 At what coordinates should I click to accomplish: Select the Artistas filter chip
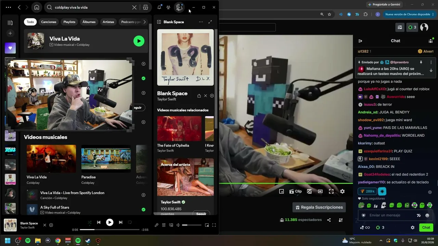108,22
